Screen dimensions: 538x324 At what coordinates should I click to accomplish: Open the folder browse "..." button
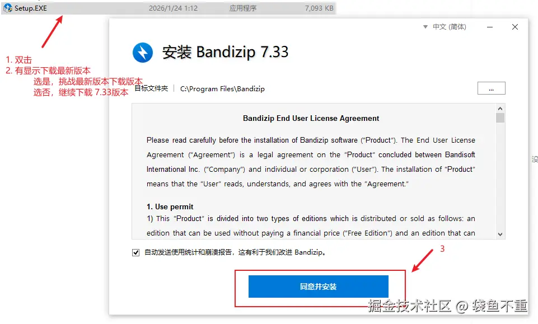tap(492, 88)
